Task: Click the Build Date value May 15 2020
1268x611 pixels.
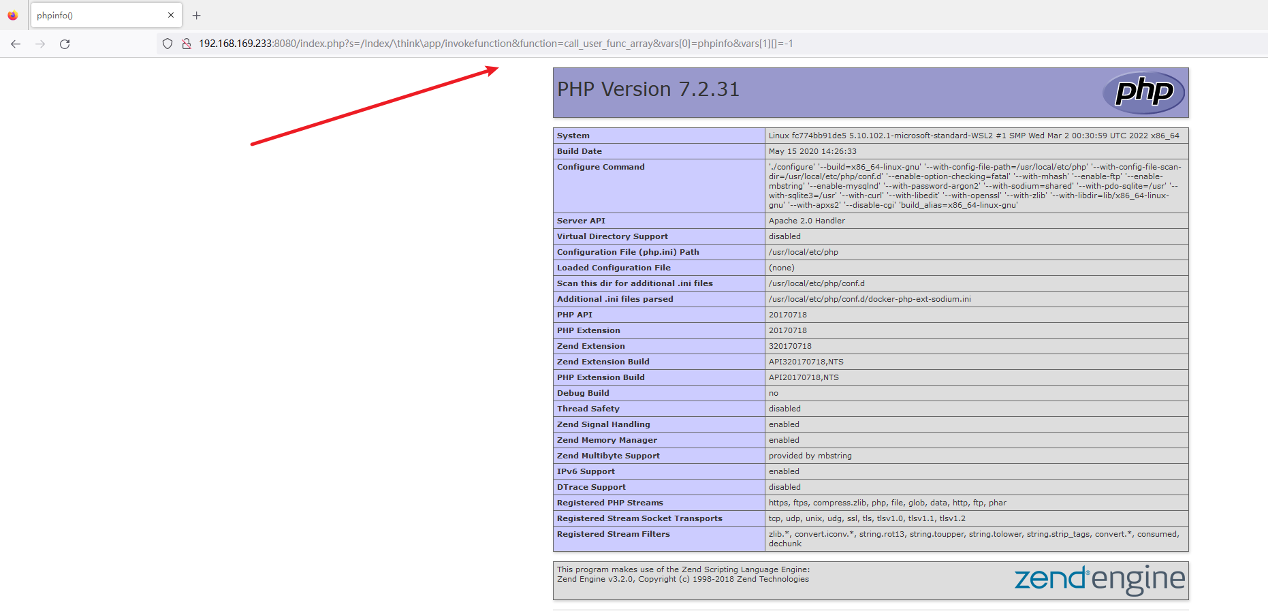Action: pos(812,151)
